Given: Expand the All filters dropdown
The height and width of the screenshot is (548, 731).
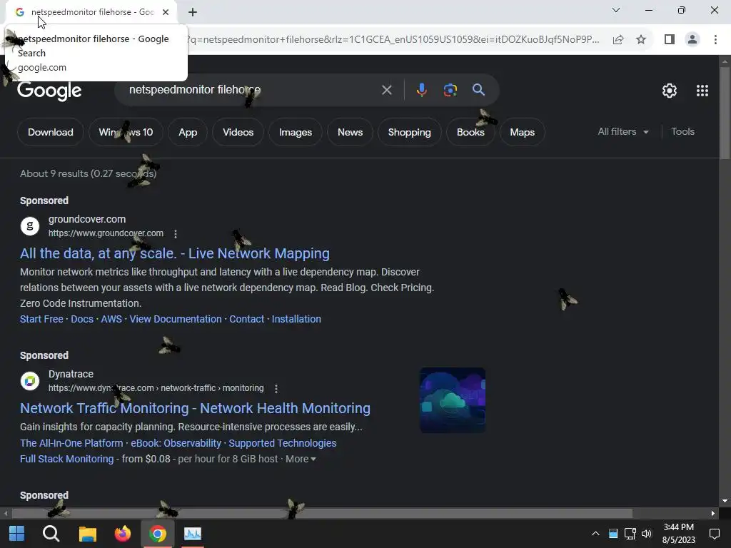Looking at the screenshot, I should pos(623,132).
